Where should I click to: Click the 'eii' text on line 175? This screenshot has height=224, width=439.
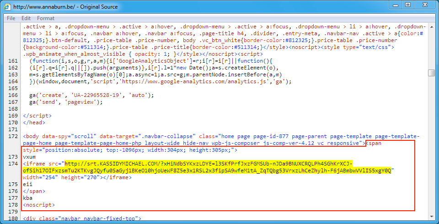point(28,185)
